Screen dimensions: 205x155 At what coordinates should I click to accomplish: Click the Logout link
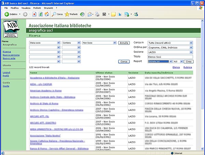(x=6, y=72)
